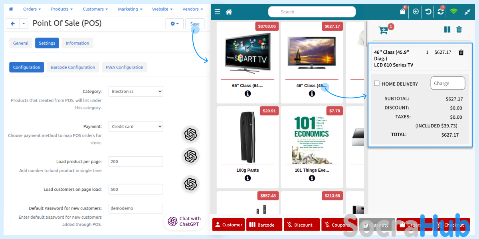Click the Save button
The image size is (479, 239).
tap(195, 24)
